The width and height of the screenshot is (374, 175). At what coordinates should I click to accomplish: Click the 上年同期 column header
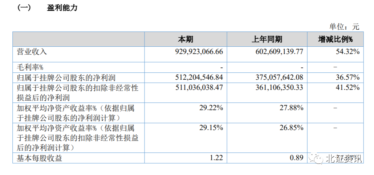[x=267, y=39]
